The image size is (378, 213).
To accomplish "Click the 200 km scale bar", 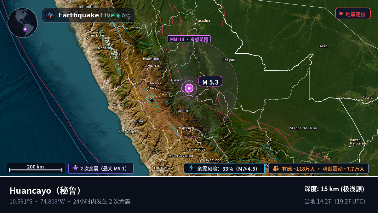I will pyautogui.click(x=36, y=168).
